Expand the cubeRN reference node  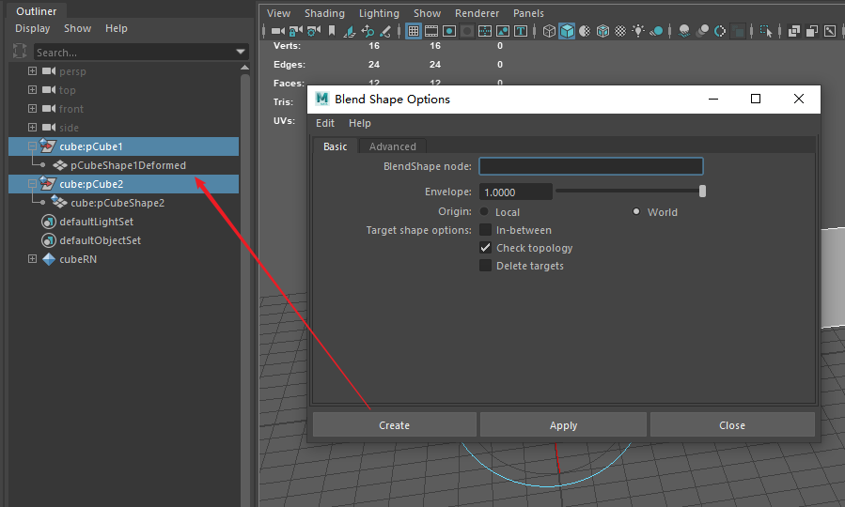pyautogui.click(x=32, y=259)
